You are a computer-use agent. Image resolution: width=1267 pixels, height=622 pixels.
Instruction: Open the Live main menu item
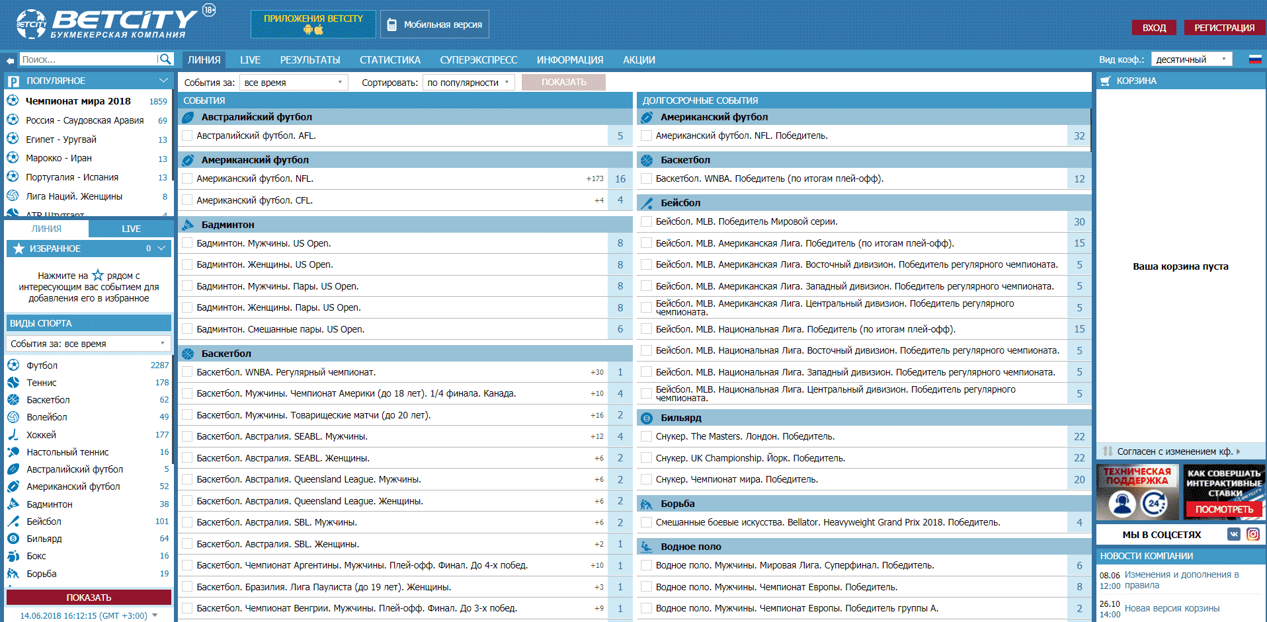[x=250, y=59]
